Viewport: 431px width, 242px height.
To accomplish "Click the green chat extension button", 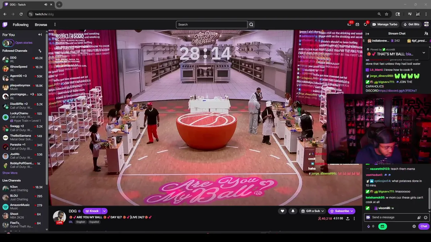I will pyautogui.click(x=382, y=226).
